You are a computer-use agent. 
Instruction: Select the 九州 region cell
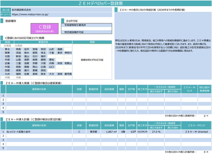pos(7,74)
